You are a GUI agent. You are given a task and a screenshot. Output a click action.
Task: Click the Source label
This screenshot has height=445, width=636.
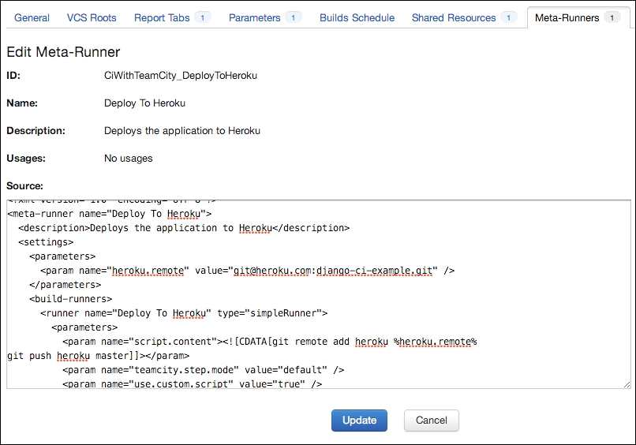[x=24, y=185]
